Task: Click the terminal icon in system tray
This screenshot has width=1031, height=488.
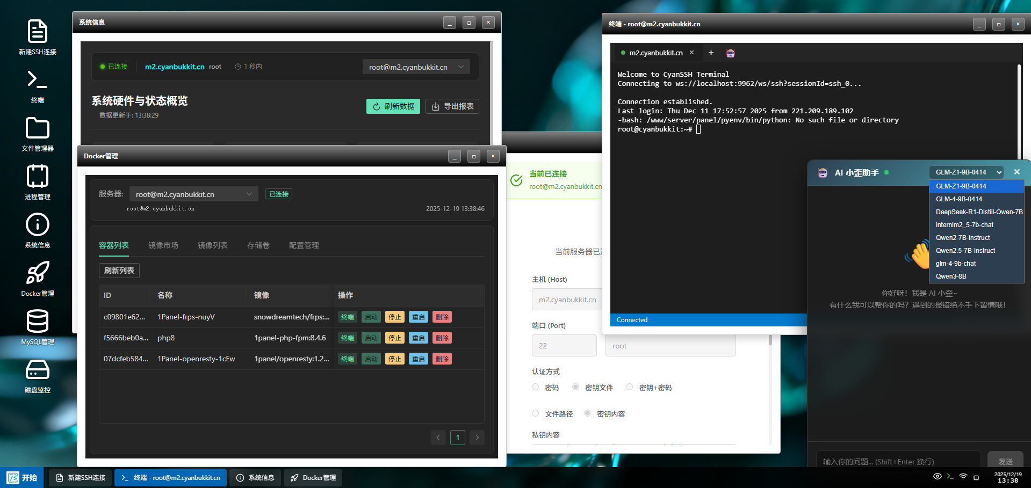Action: pos(950,477)
